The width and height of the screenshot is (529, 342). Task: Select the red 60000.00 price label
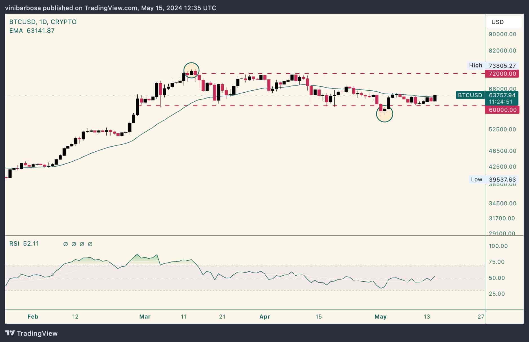pos(502,110)
